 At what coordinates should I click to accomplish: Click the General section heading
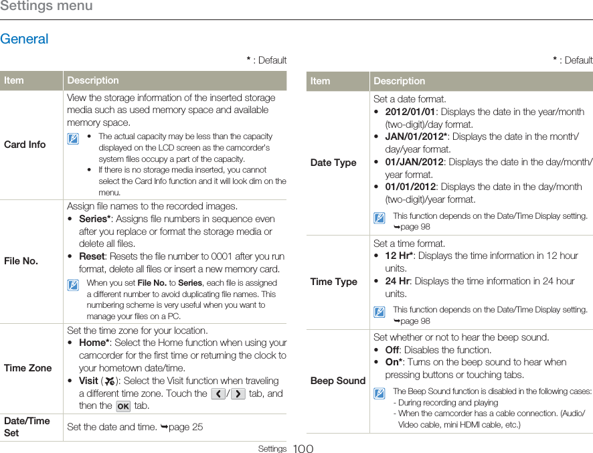(24, 39)
